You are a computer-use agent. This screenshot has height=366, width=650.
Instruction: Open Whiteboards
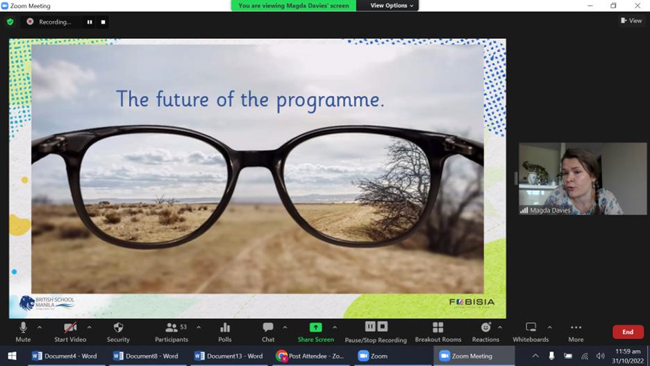click(531, 332)
